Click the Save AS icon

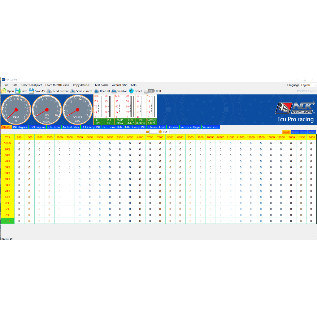pos(31,91)
